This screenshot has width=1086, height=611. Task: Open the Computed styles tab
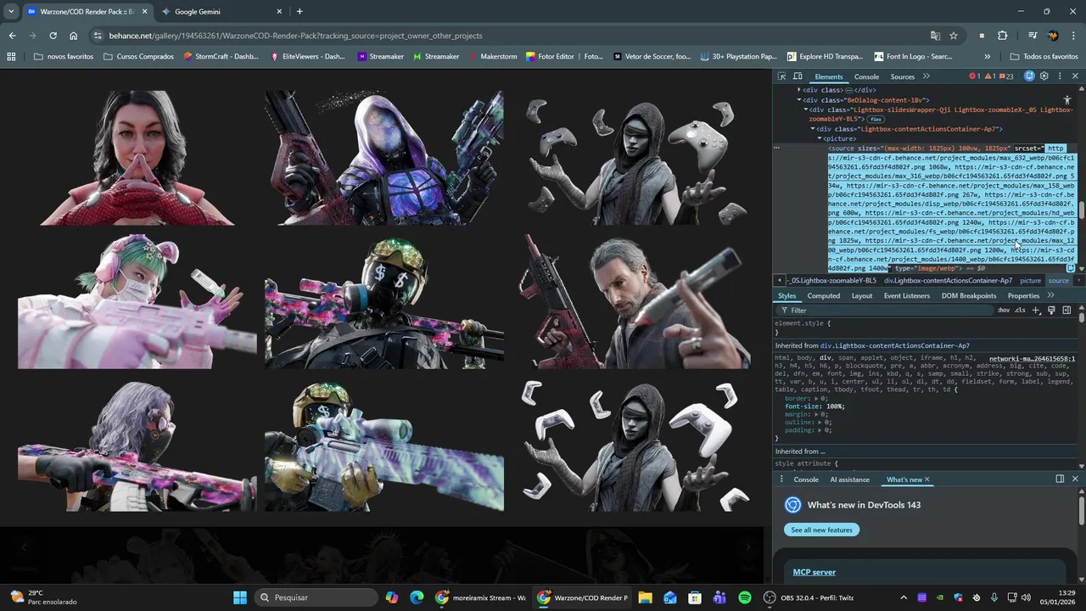[823, 295]
